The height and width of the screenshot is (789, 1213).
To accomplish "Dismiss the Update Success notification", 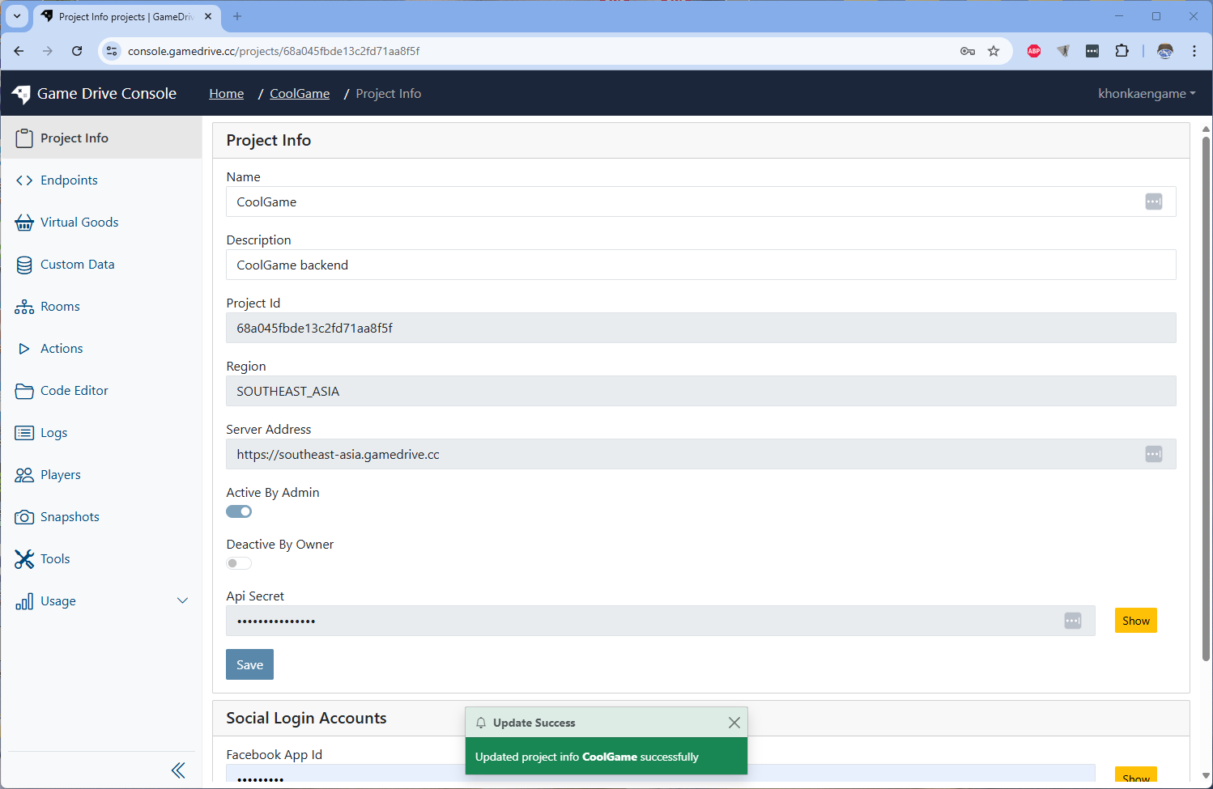I will click(734, 723).
